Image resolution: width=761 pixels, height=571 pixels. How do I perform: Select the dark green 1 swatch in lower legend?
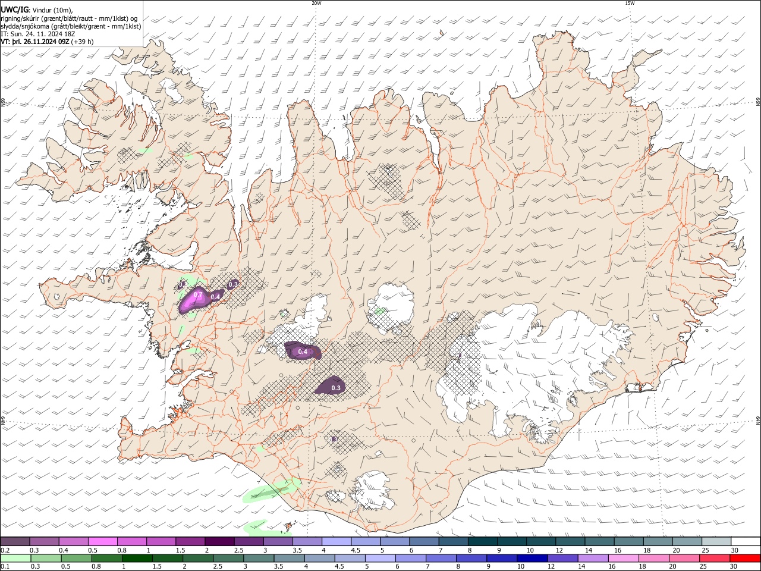[137, 559]
